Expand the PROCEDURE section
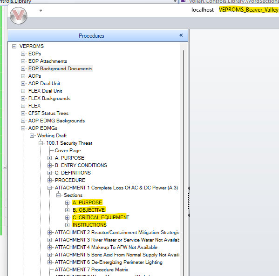The height and width of the screenshot is (276, 279). tap(50, 180)
